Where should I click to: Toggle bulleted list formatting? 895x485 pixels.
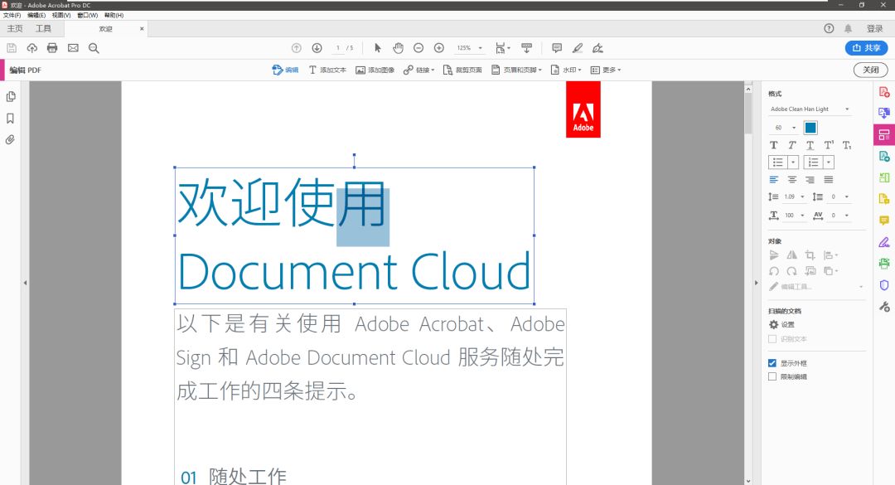point(777,162)
